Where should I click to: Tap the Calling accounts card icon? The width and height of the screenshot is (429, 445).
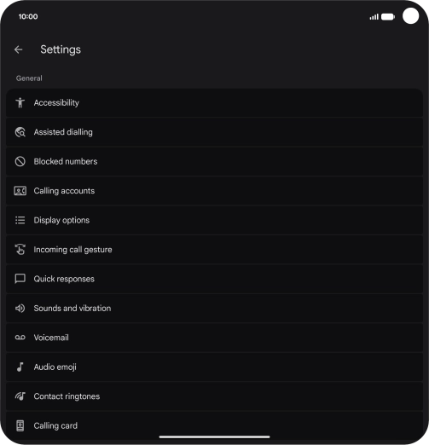20,191
